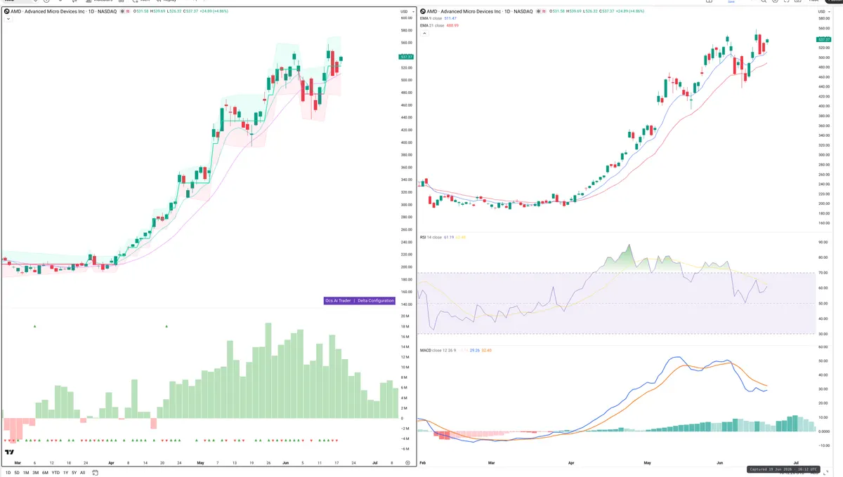Click 20 M on the volume axis
This screenshot has width=843, height=477.
[405, 316]
